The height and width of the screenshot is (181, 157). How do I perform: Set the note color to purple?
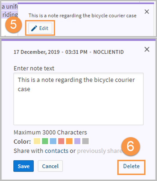(x=77, y=141)
